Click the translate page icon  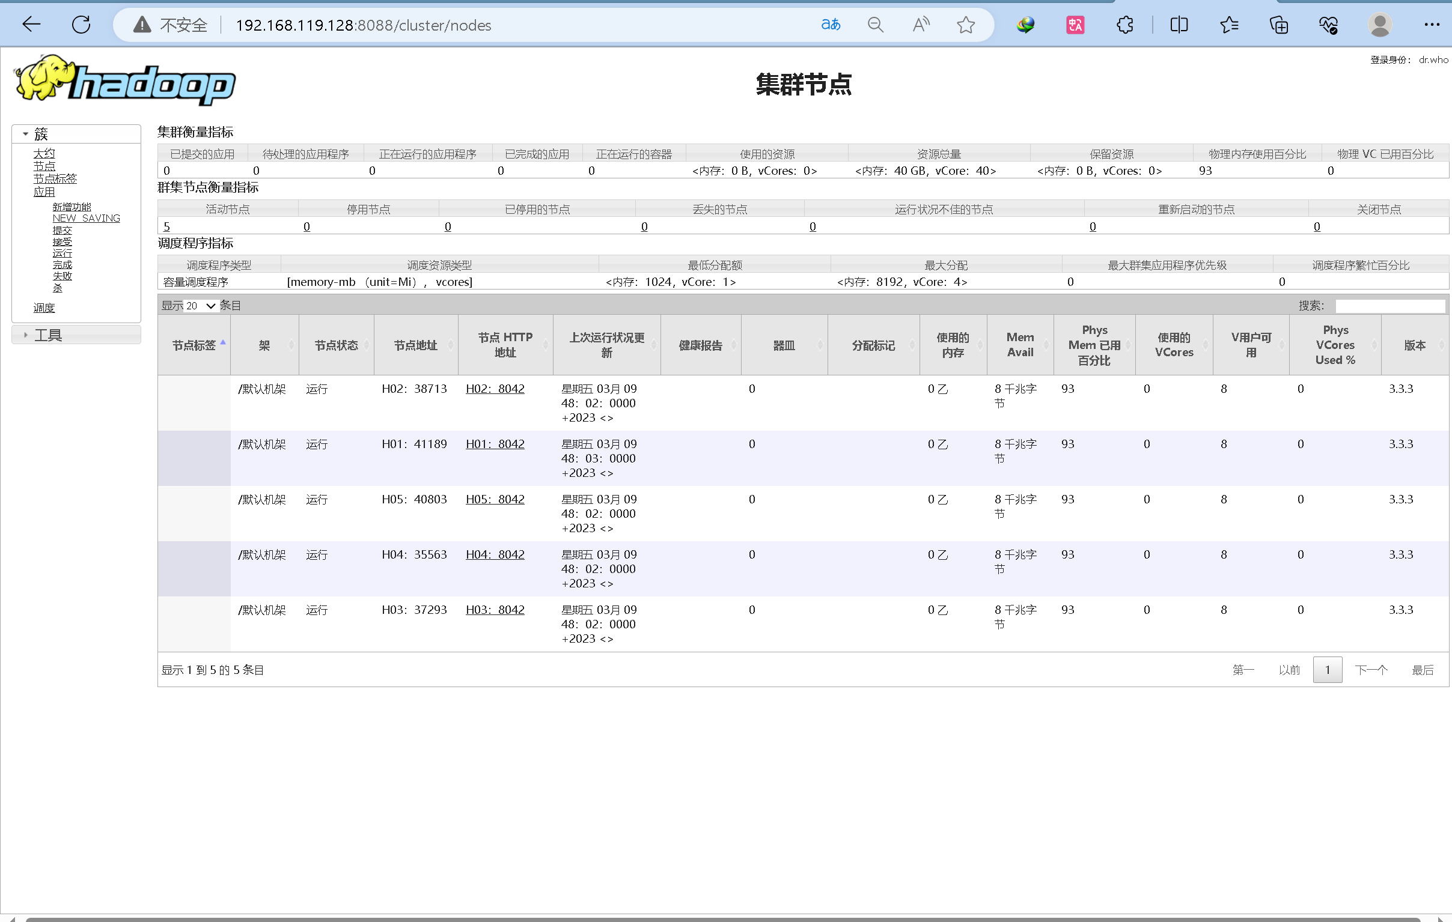point(831,25)
